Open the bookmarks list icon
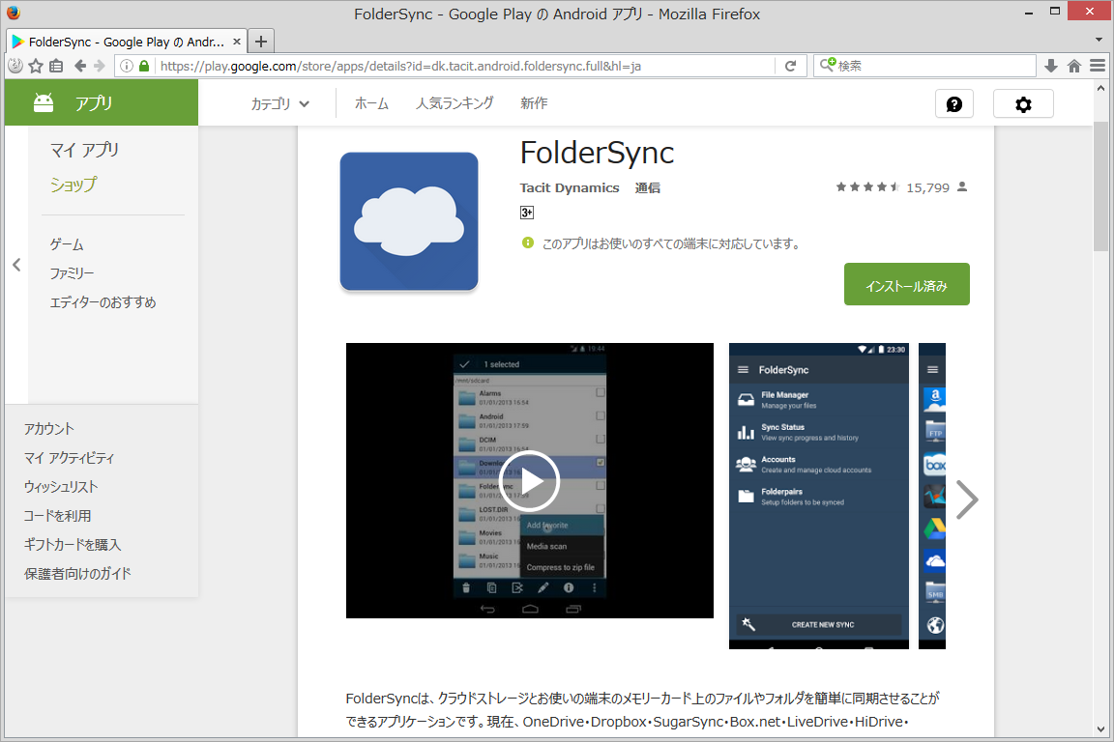The image size is (1114, 742). [56, 66]
